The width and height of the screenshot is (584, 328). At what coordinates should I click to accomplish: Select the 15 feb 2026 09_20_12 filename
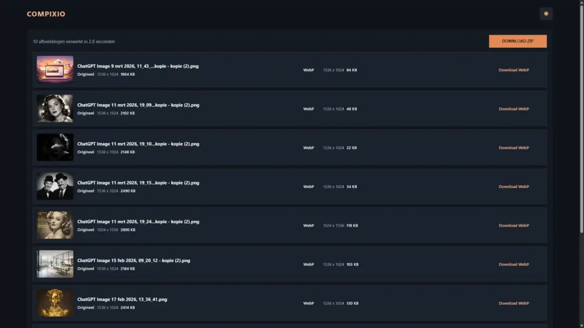click(x=133, y=260)
